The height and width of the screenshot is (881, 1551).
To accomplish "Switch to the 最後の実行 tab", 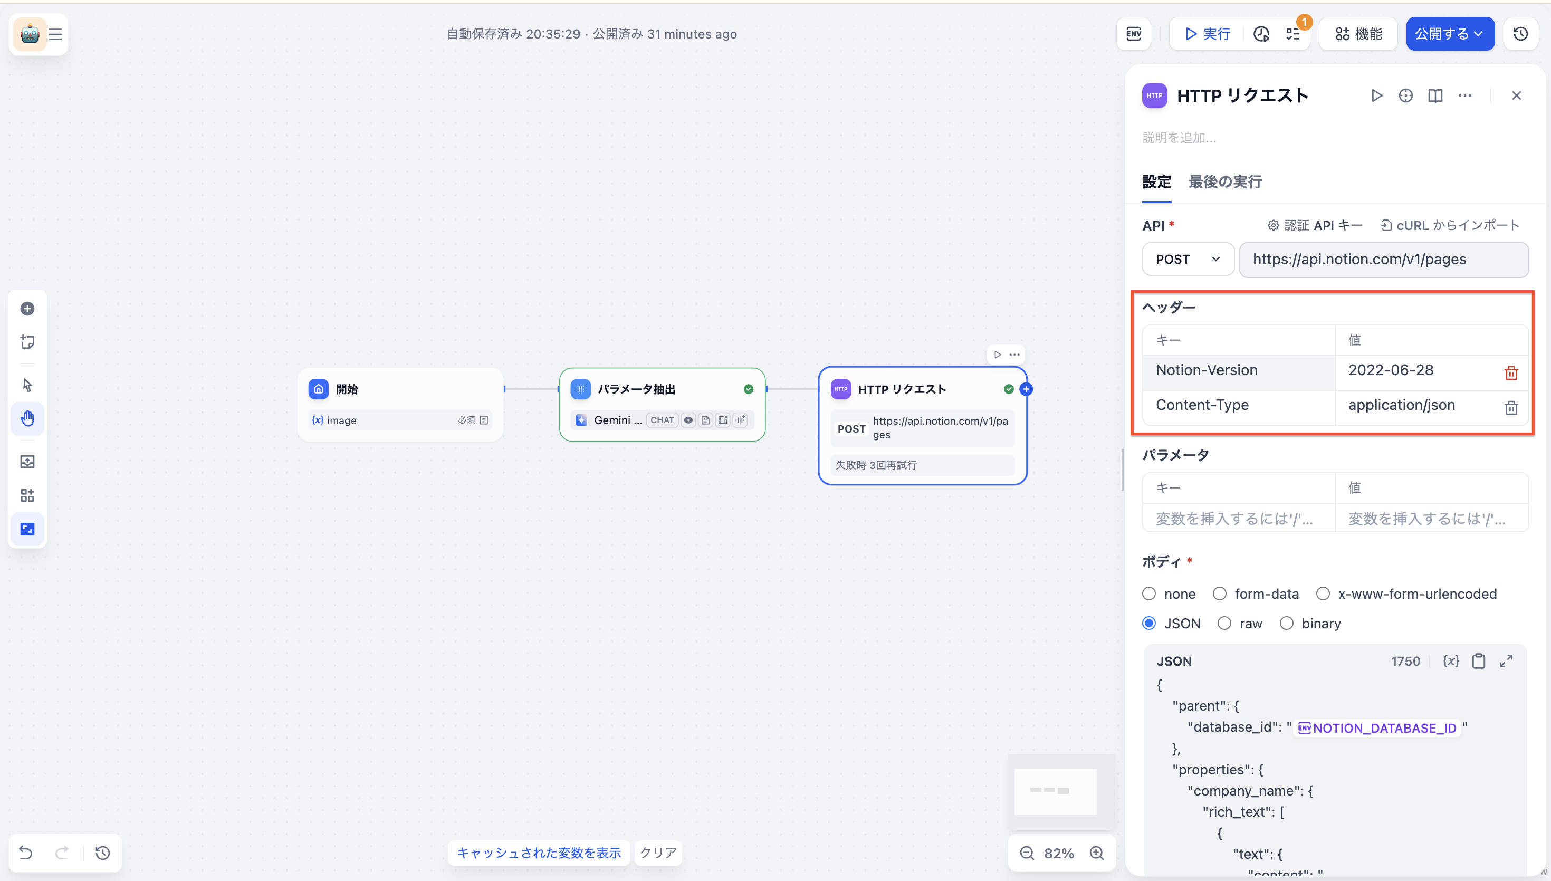I will (x=1224, y=181).
